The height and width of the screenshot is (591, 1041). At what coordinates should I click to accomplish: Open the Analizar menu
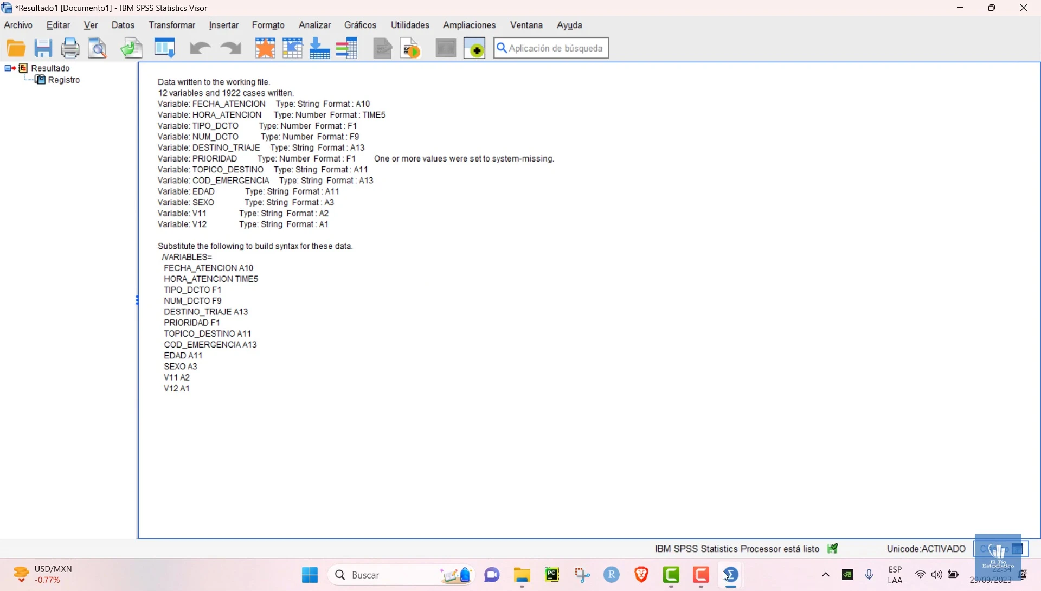click(x=314, y=25)
